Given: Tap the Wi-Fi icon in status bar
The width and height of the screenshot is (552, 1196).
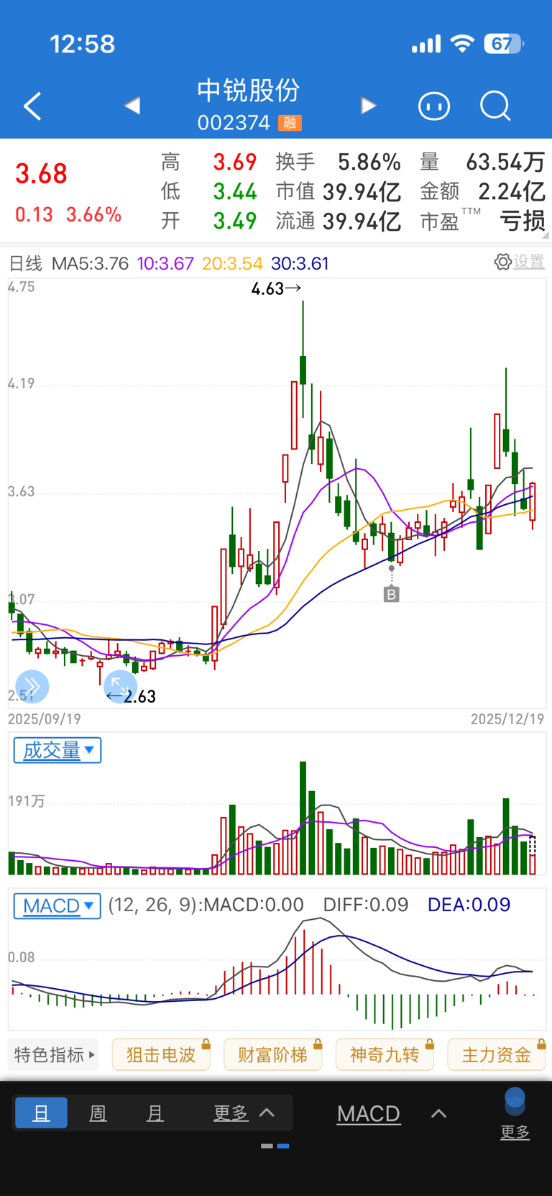Looking at the screenshot, I should (x=462, y=44).
